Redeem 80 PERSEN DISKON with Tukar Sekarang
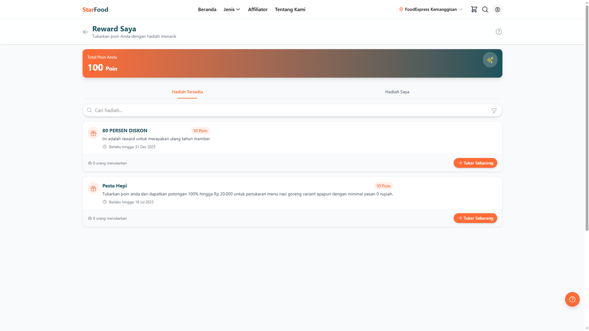 tap(475, 163)
